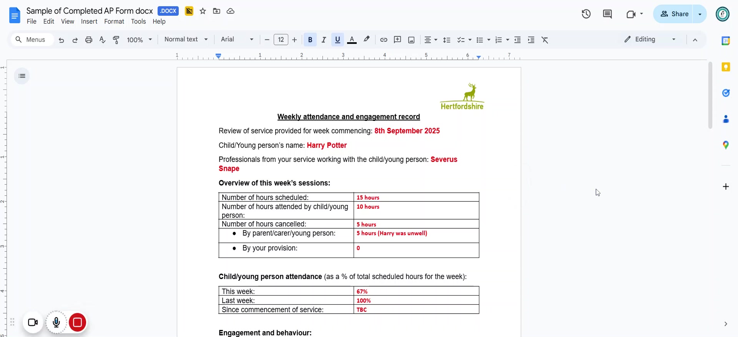Click the print icon in toolbar
Viewport: 738px width, 337px height.
pos(89,40)
